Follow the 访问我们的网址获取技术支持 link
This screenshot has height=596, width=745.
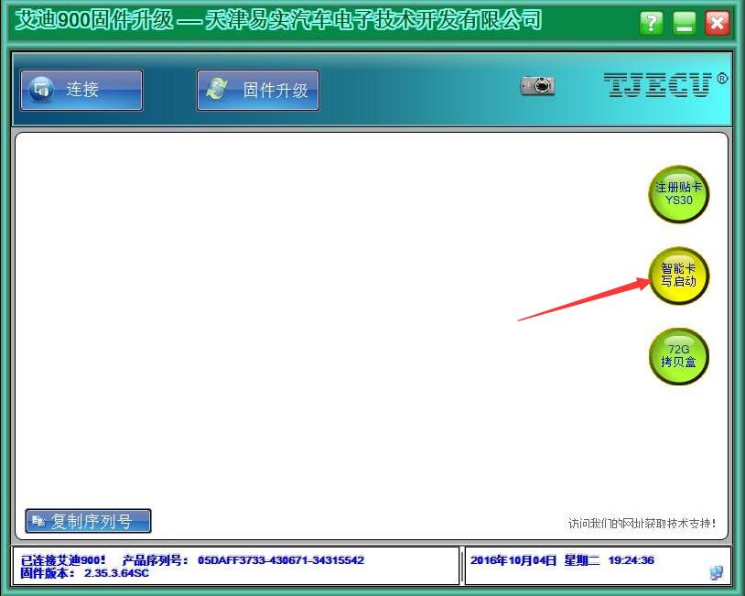pos(642,524)
